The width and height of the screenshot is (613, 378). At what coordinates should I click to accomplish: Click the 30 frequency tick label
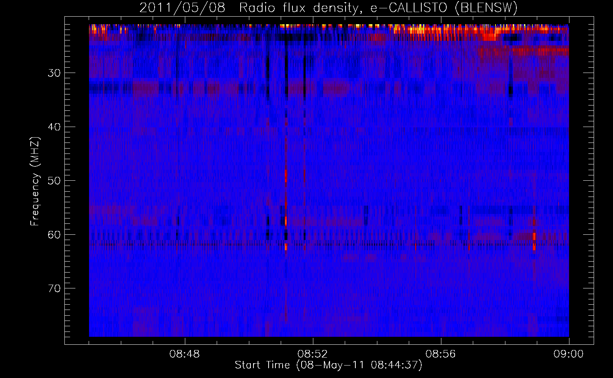54,73
